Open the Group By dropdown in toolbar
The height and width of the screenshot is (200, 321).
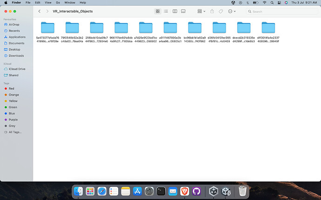coord(201,12)
